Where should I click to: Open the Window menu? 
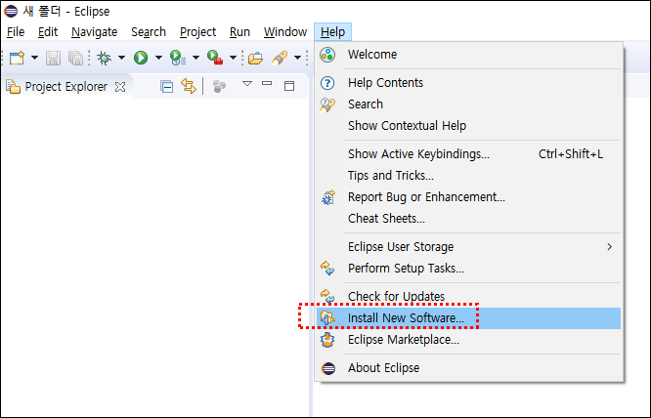pyautogui.click(x=285, y=32)
